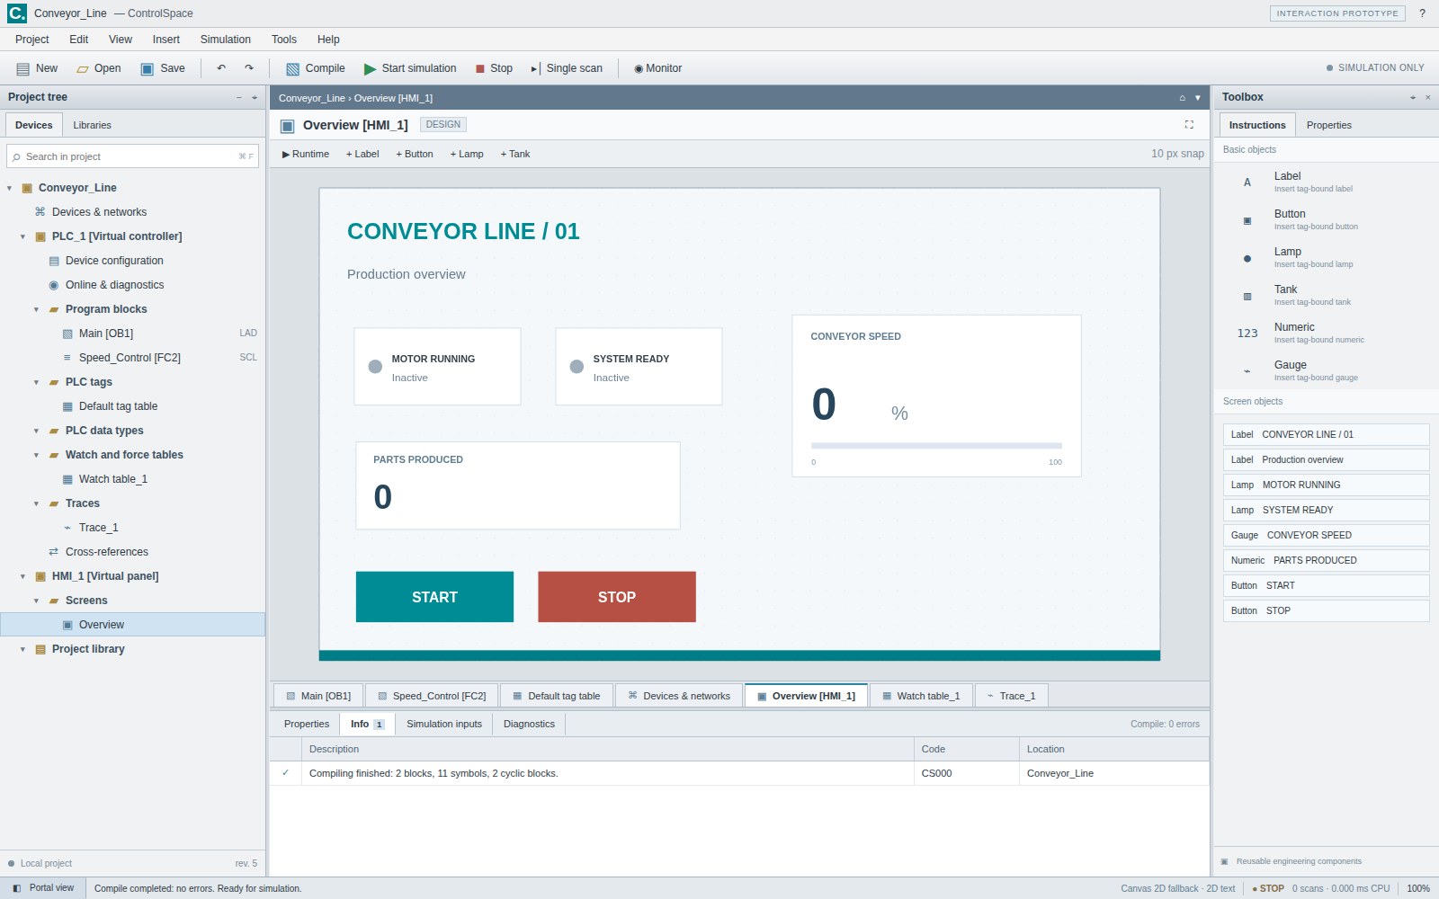Viewport: 1439px width, 899px height.
Task: Click the teal START button on canvas
Action: pyautogui.click(x=434, y=597)
